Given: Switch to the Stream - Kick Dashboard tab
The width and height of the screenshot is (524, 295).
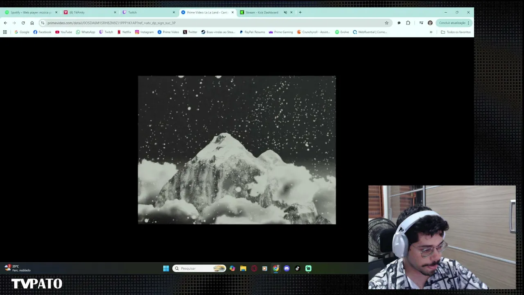Looking at the screenshot, I should click(x=267, y=12).
